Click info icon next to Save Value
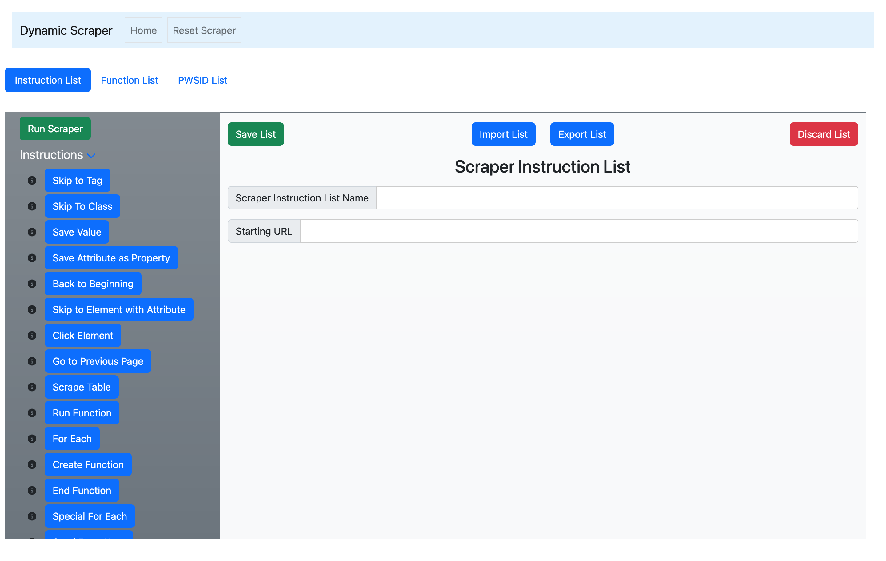The image size is (886, 561). (x=32, y=232)
